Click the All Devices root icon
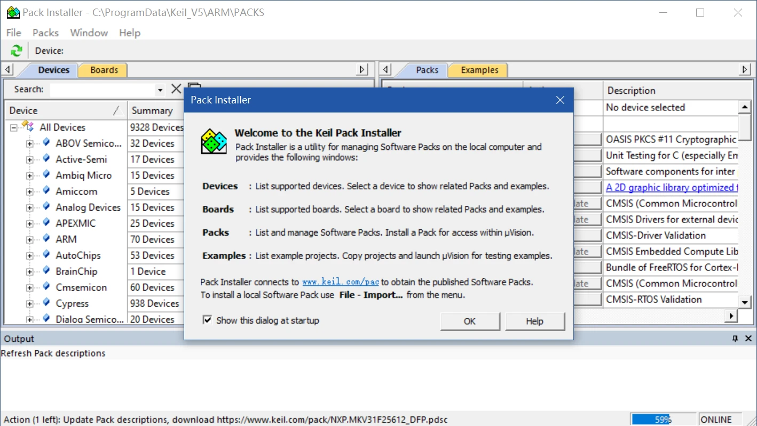This screenshot has width=757, height=426. 28,126
